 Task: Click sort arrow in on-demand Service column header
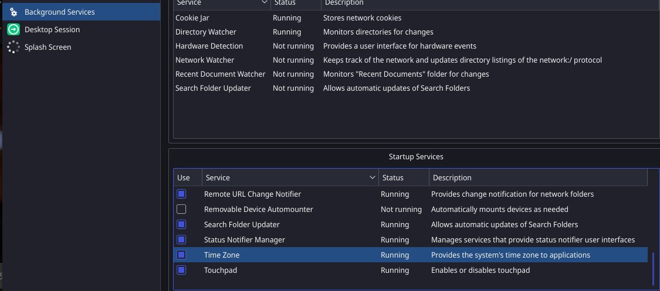click(x=265, y=2)
